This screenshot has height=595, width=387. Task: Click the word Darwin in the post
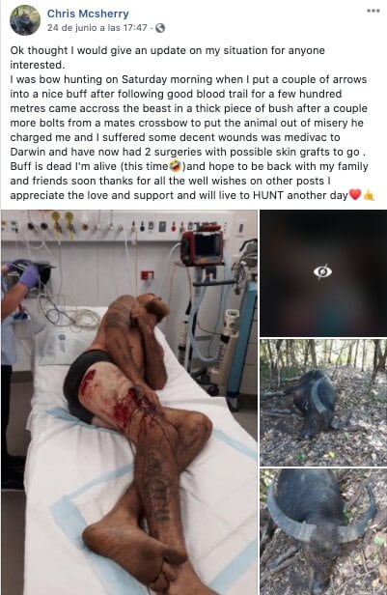28,152
